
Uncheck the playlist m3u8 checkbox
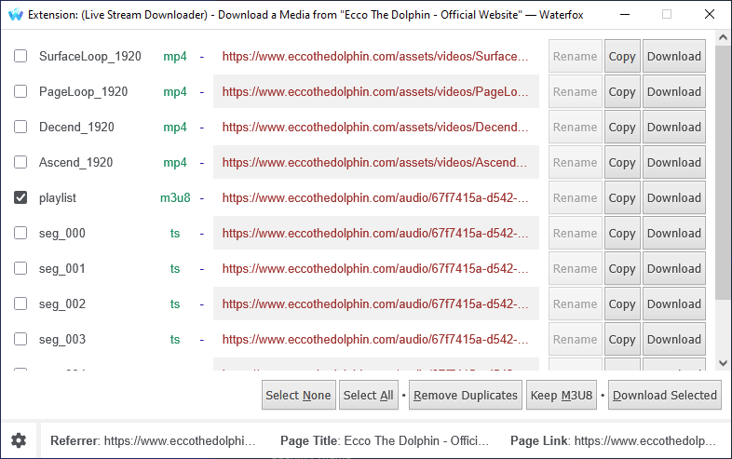pos(20,197)
